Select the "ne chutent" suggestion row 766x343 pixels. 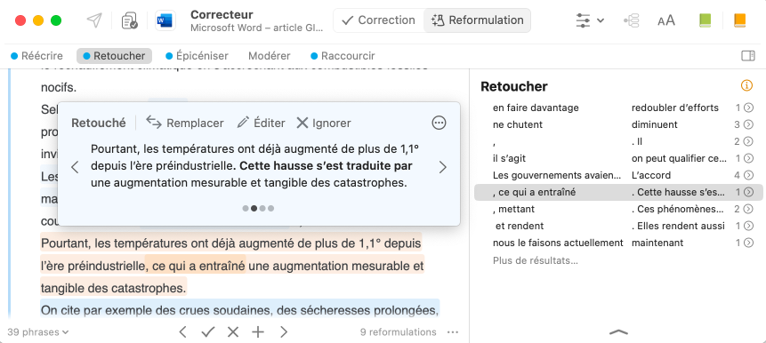tap(618, 124)
